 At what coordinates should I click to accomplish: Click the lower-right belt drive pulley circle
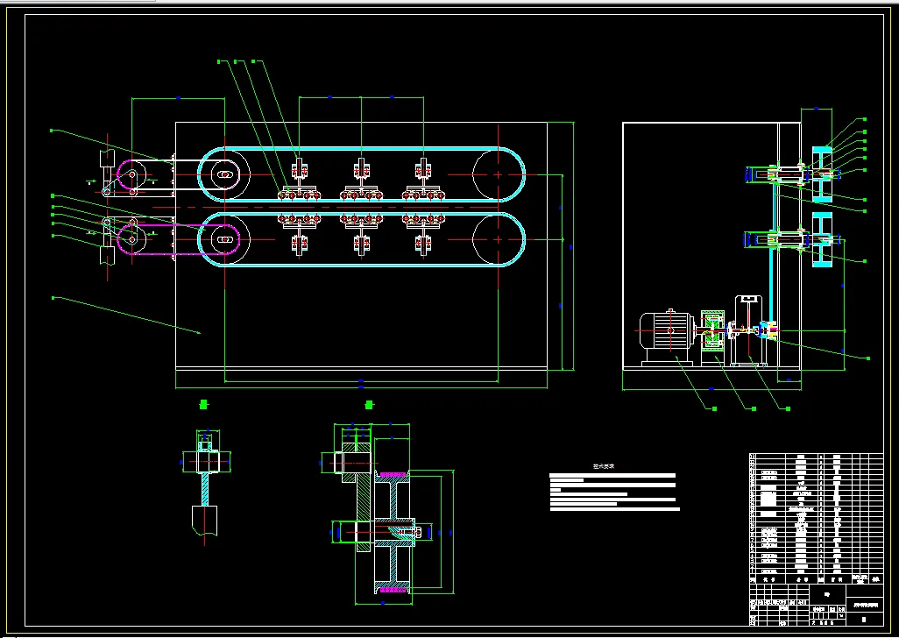[x=498, y=239]
